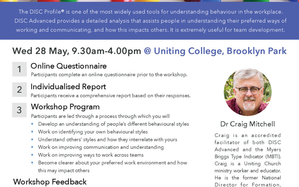Click the Online Questionnaire heading
Screen dimensions: 299x187
pyautogui.click(x=69, y=66)
